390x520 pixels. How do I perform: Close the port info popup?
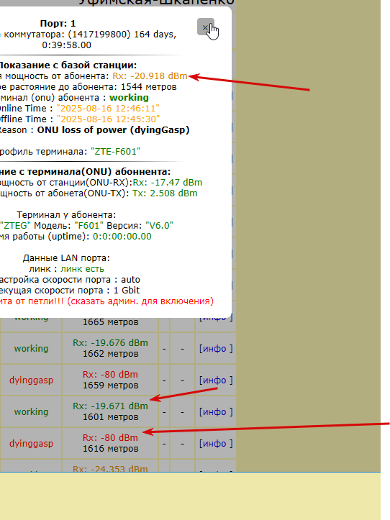click(x=205, y=27)
